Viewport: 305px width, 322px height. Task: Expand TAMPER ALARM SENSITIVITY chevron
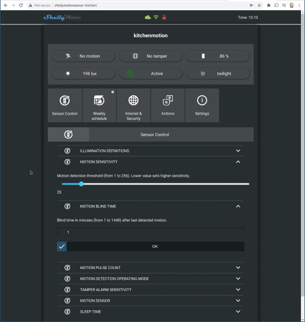coord(238,289)
